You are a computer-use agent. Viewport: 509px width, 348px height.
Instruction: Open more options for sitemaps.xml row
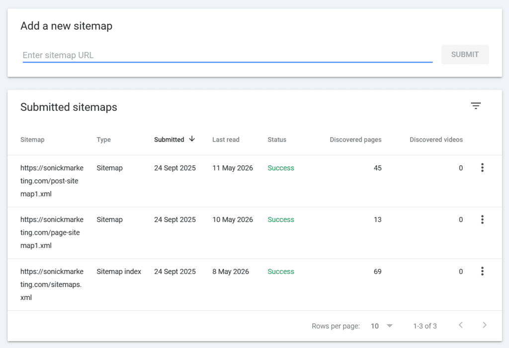[x=482, y=271]
